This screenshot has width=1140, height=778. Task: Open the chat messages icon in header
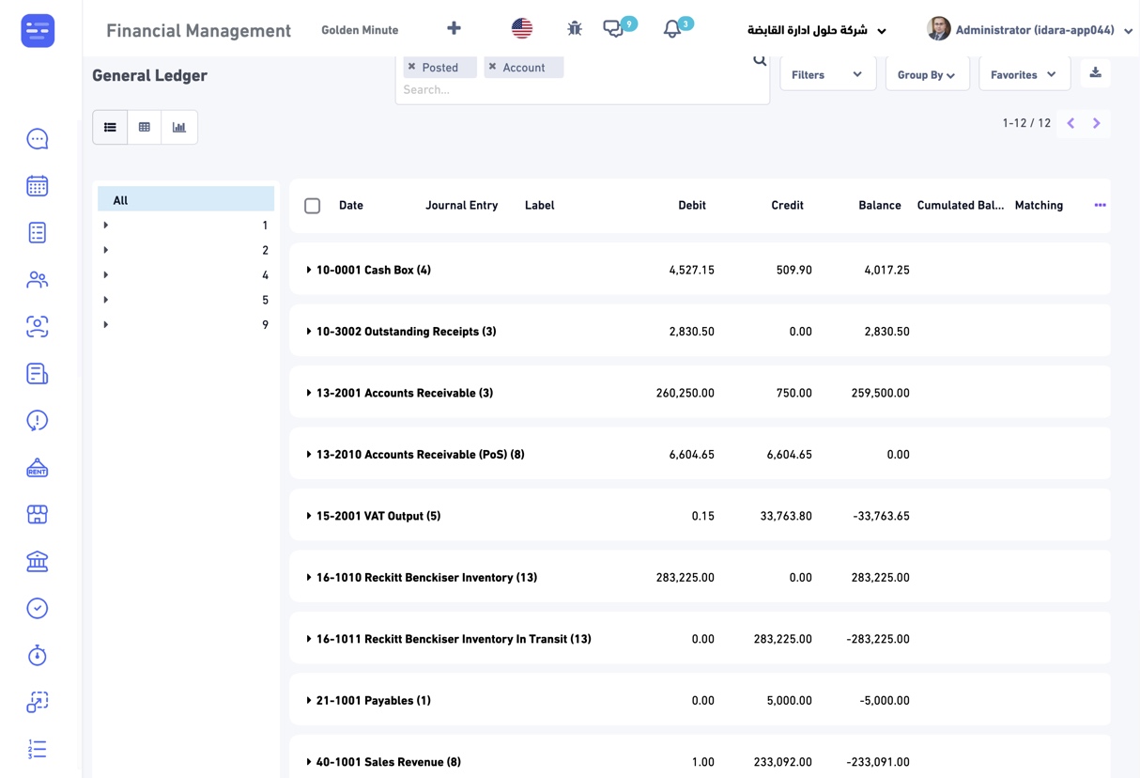coord(613,29)
